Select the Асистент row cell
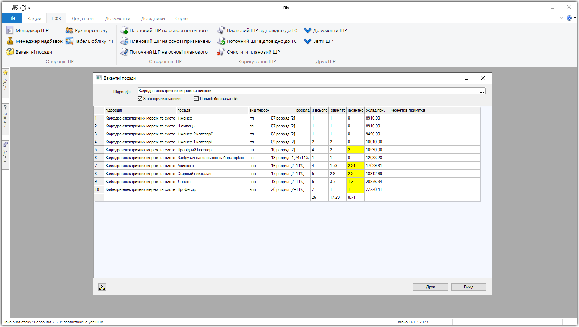 pos(212,166)
